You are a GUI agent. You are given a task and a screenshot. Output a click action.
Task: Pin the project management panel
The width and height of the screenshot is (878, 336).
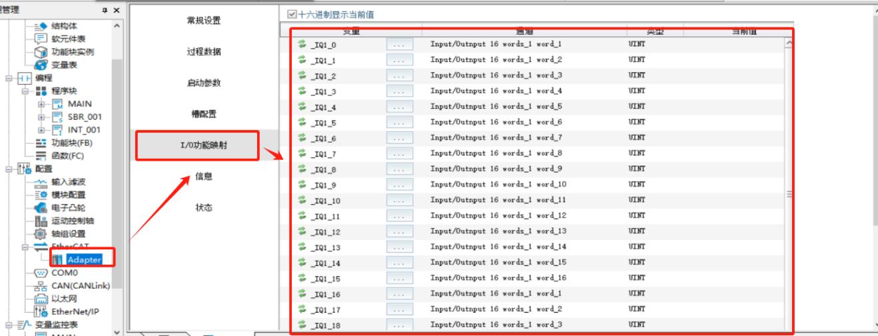click(x=105, y=11)
